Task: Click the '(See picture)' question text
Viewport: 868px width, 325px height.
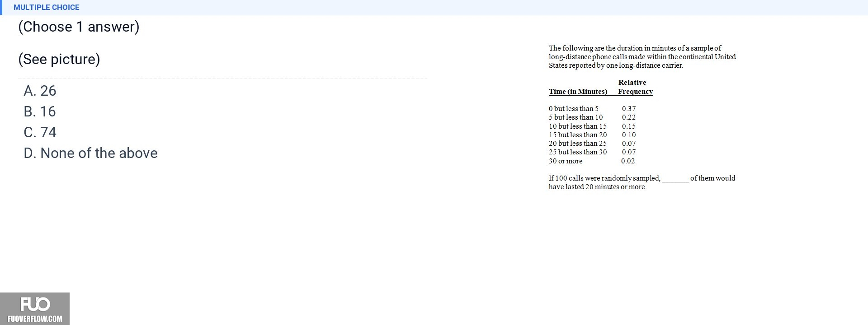Action: tap(59, 59)
